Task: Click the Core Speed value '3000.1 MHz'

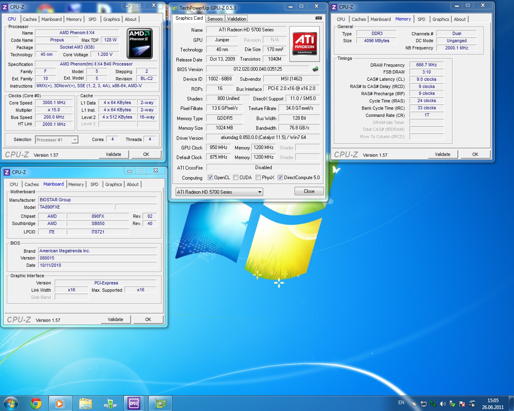Action: [54, 102]
